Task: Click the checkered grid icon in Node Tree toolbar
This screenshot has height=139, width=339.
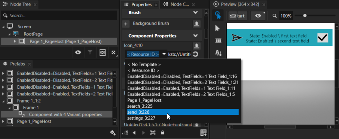Action: (102, 53)
